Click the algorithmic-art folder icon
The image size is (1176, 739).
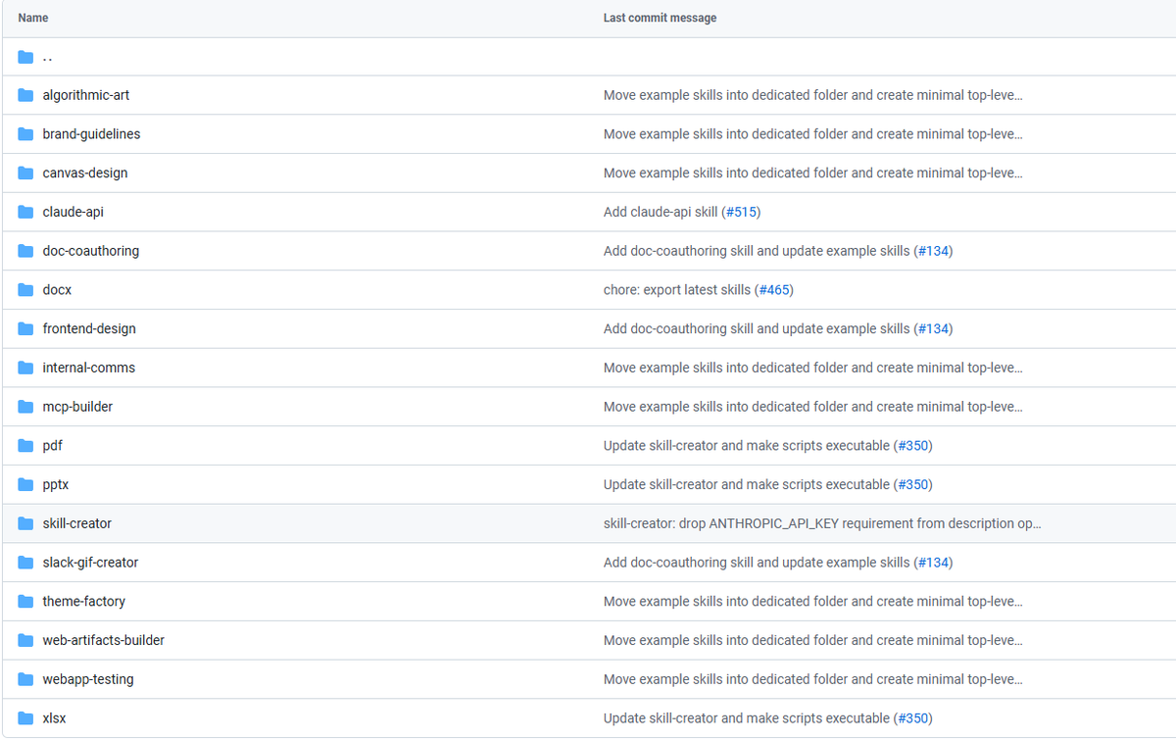[x=25, y=95]
